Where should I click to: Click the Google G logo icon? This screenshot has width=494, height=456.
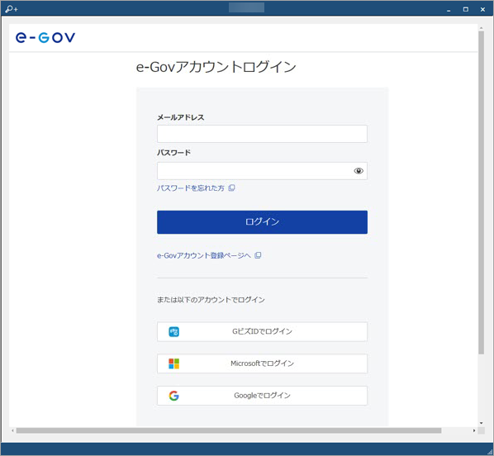(x=174, y=396)
